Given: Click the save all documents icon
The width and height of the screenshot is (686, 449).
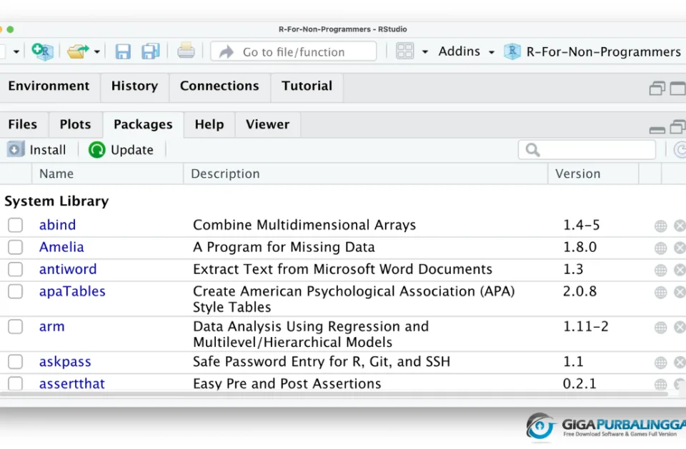Looking at the screenshot, I should pos(151,51).
